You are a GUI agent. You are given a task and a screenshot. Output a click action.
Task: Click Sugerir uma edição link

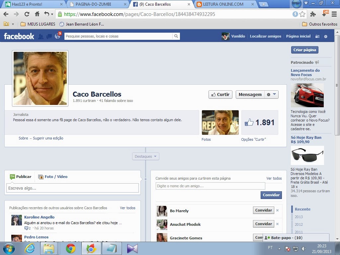click(48, 138)
